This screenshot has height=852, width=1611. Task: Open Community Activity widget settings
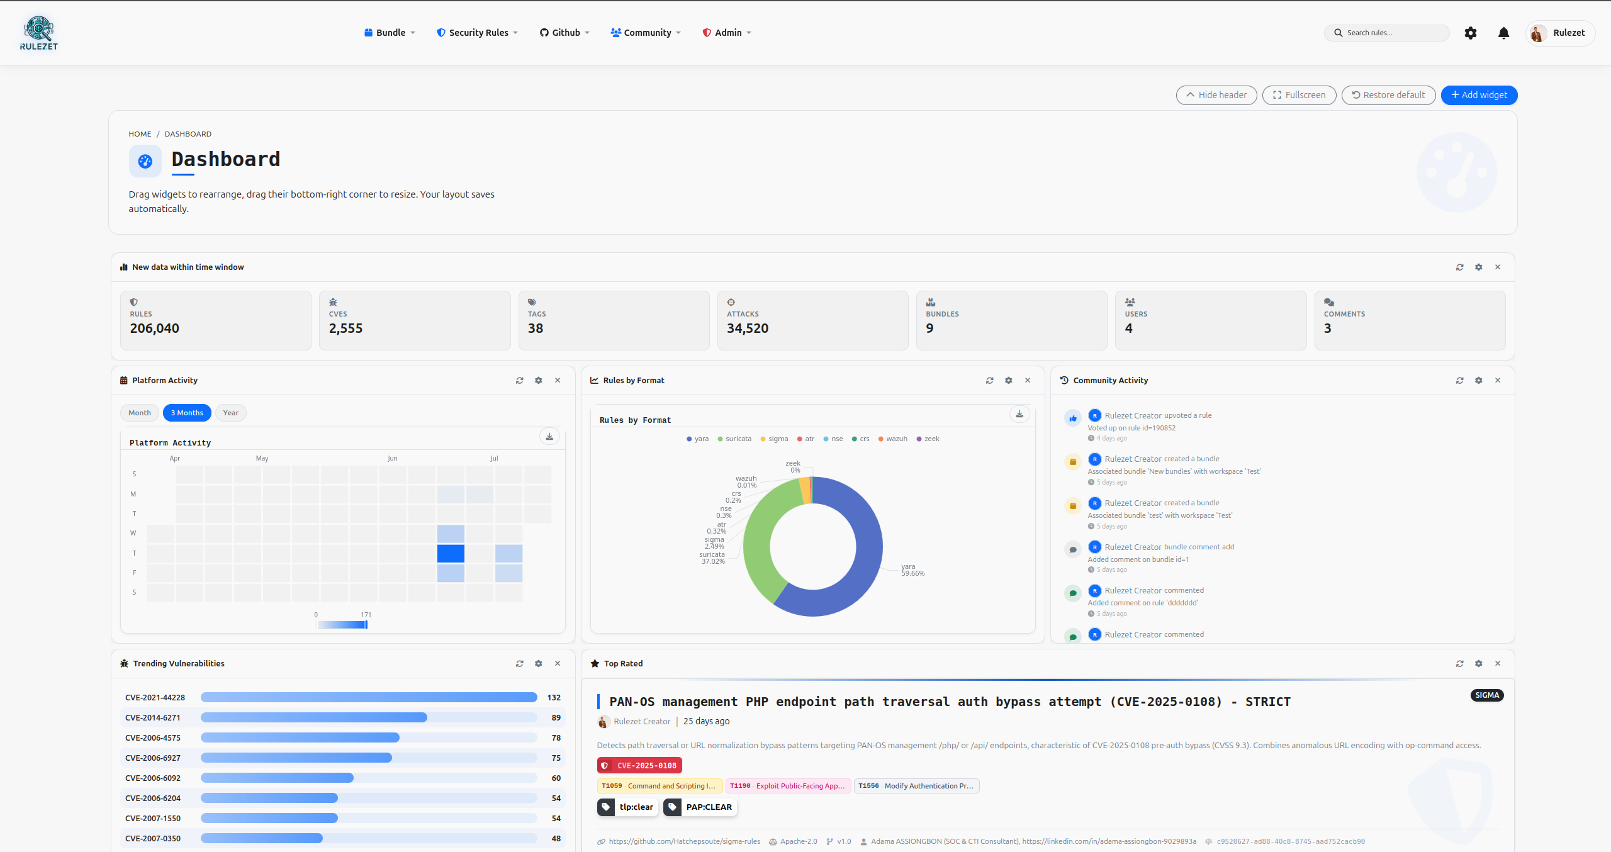(1478, 381)
